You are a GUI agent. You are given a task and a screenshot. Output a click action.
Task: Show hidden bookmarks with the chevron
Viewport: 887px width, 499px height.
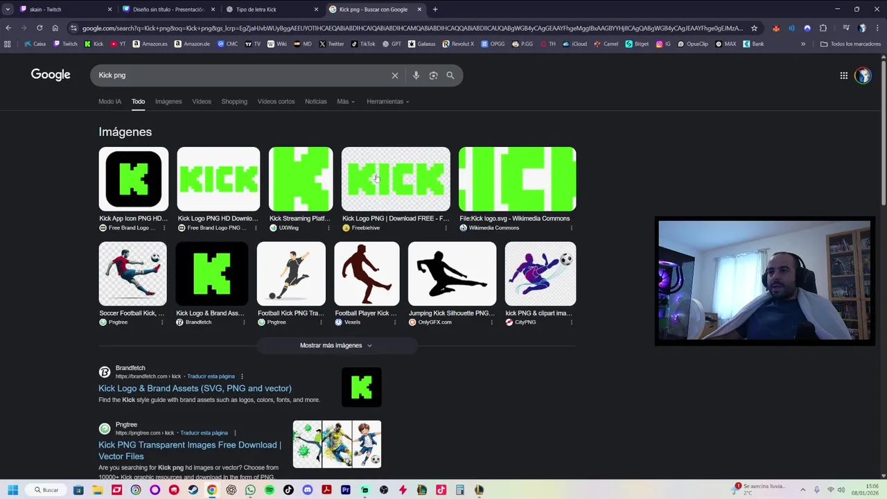pos(803,44)
